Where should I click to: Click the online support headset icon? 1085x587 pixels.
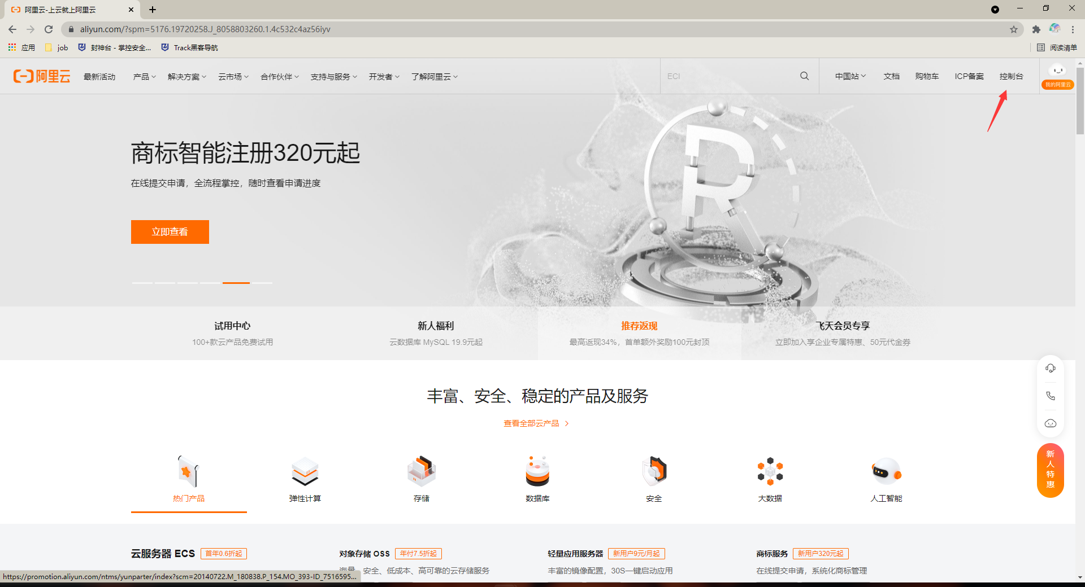pos(1051,368)
